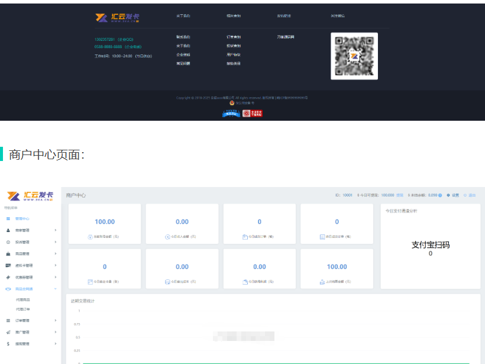Open 虚拟卡管理 via its card icon

click(8, 265)
